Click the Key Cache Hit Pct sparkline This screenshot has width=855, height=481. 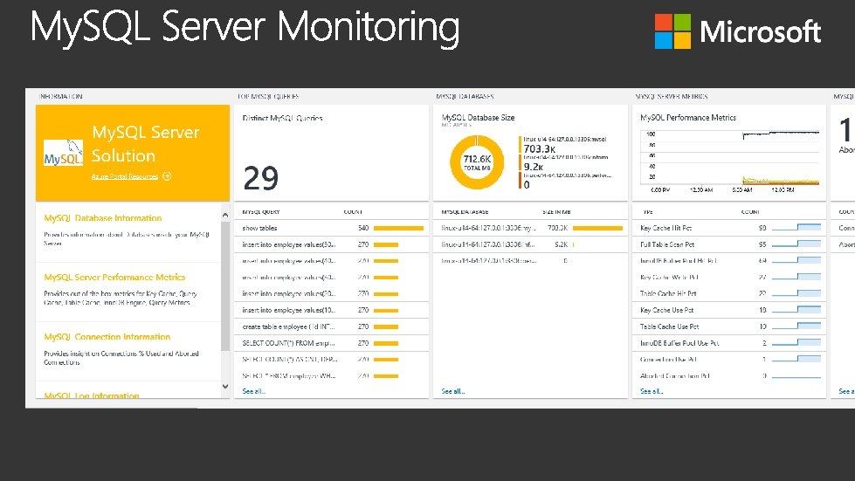[x=796, y=228]
